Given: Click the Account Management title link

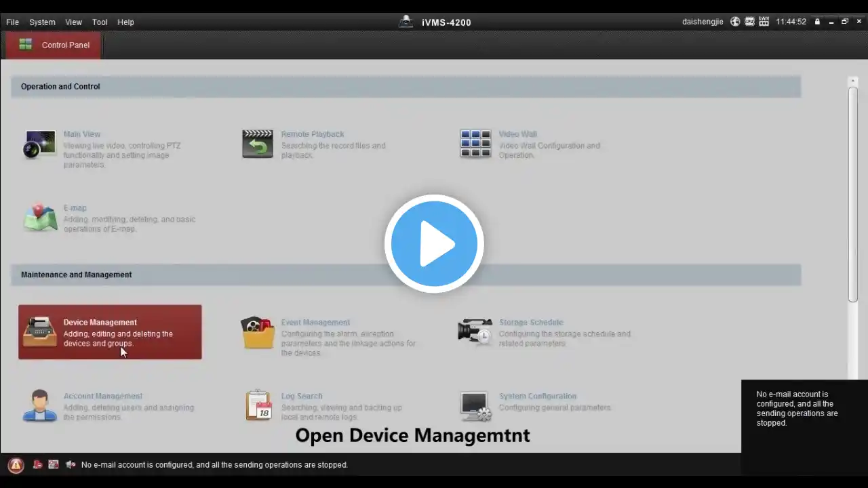Looking at the screenshot, I should [x=103, y=396].
